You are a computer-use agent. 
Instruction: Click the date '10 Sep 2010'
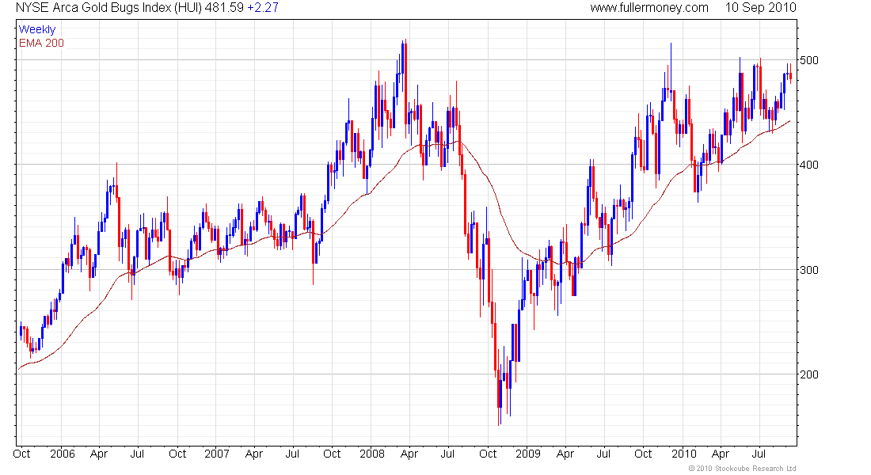pos(760,8)
